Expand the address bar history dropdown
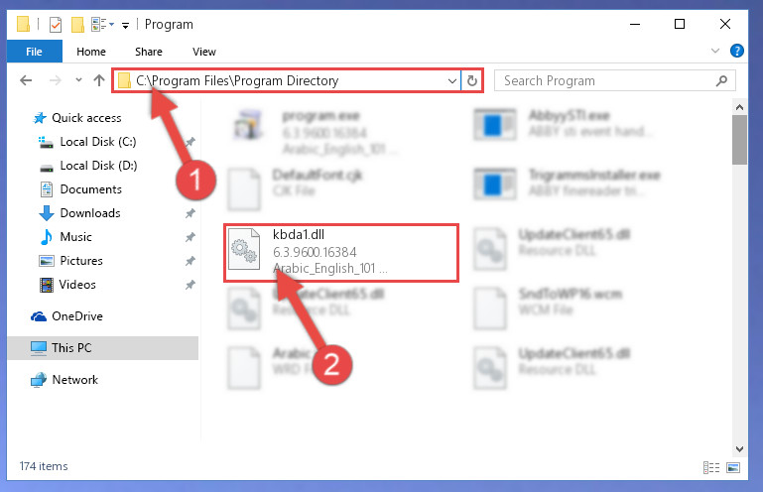The image size is (763, 492). 452,80
